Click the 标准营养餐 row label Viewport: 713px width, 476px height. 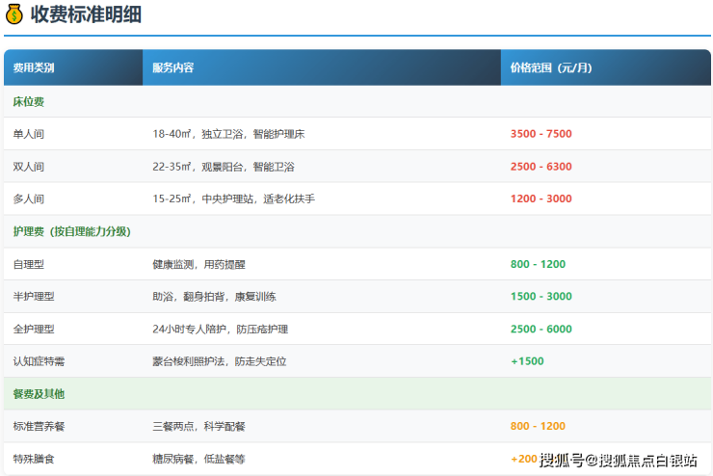(x=40, y=427)
